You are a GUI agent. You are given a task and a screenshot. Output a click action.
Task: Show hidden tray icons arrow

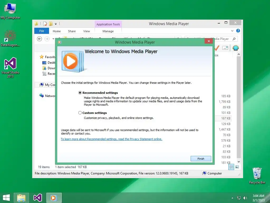click(x=233, y=198)
